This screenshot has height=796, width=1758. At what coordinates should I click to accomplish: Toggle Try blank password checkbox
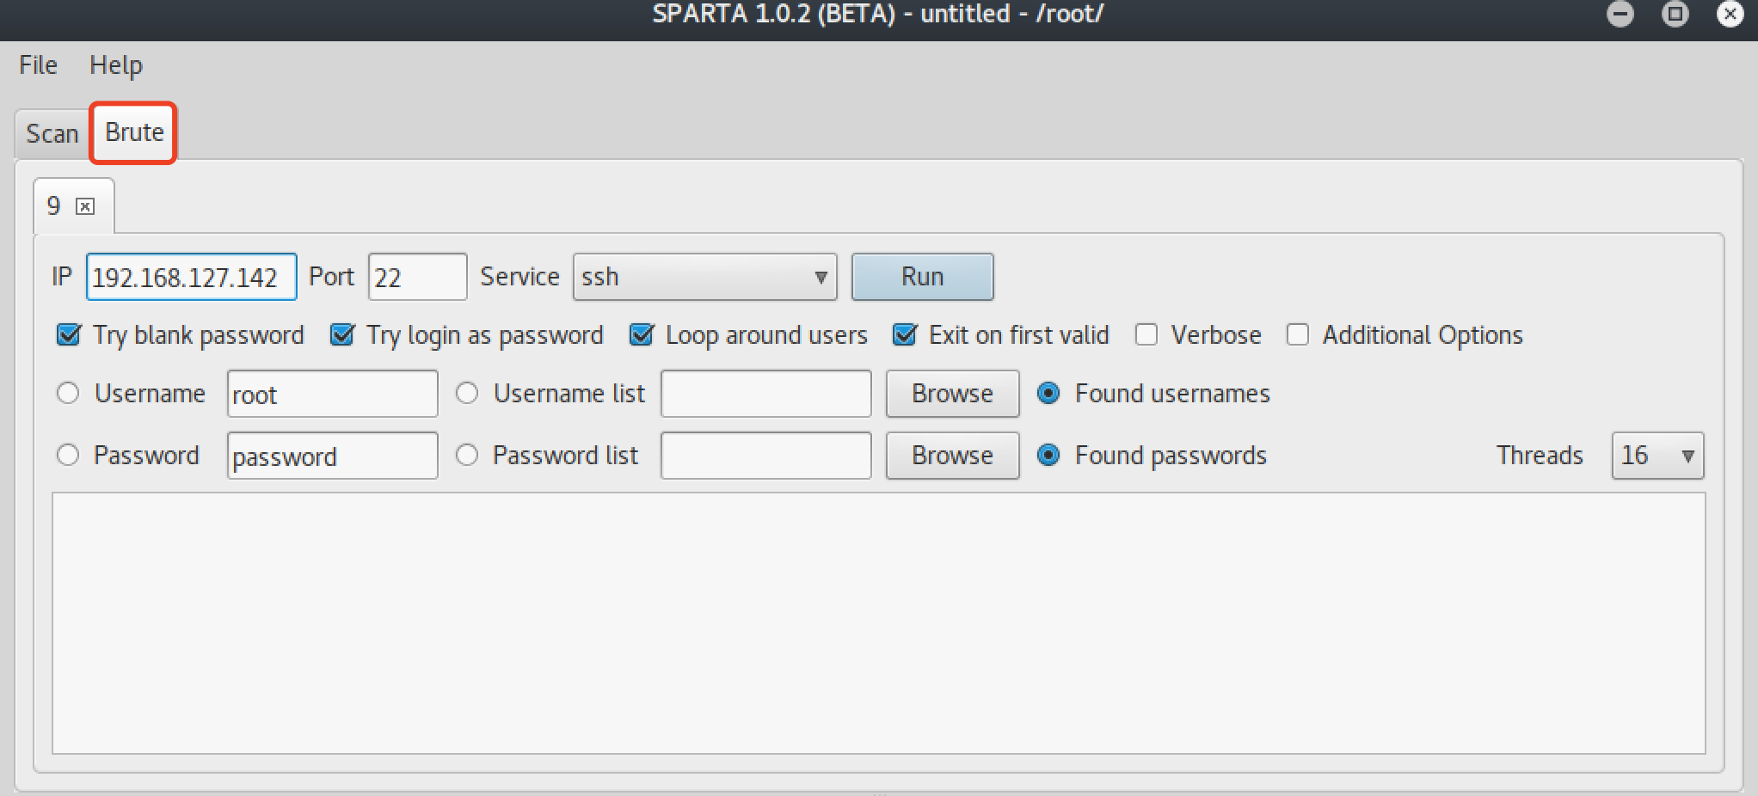pos(69,334)
